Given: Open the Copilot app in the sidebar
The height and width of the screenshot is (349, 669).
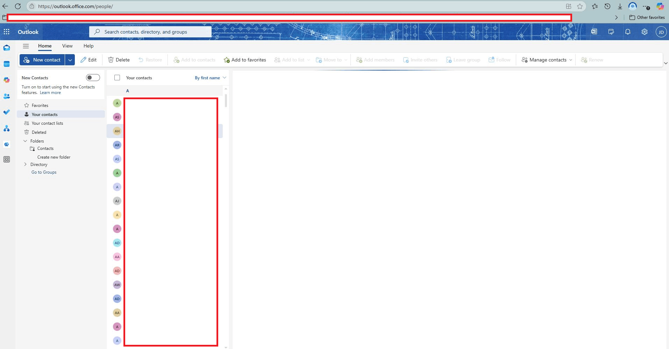Looking at the screenshot, I should pos(7,80).
